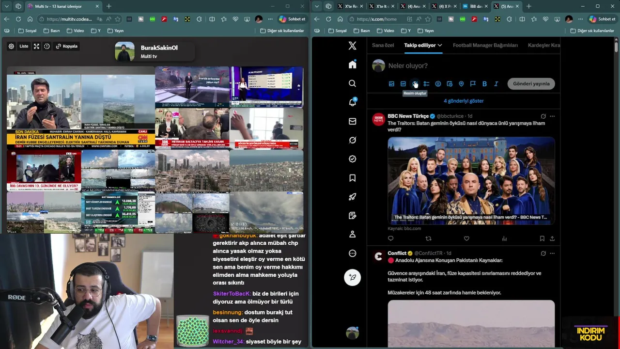Open the verified badge item in X sidebar
This screenshot has width=620, height=349.
353,159
